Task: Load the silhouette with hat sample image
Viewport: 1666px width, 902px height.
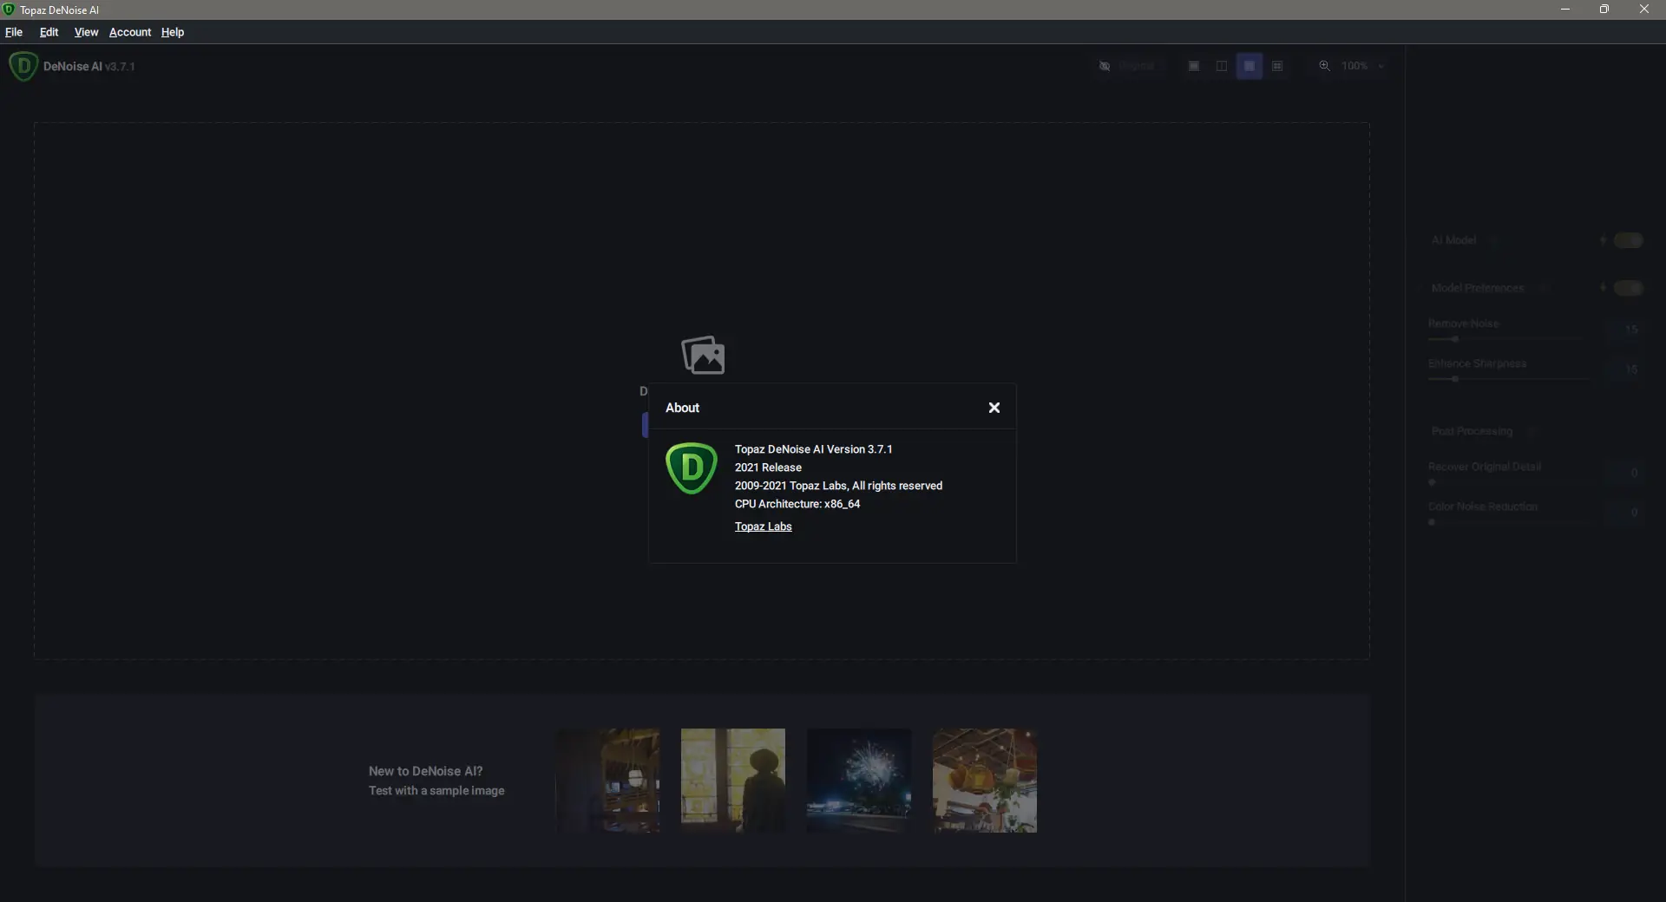Action: pos(733,781)
